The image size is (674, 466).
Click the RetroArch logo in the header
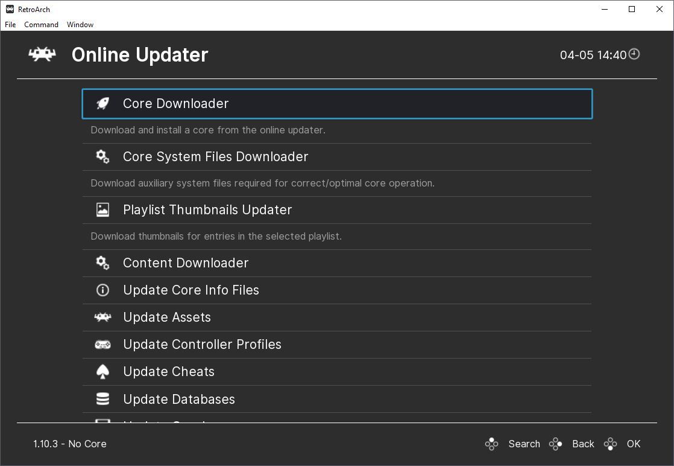(x=42, y=54)
